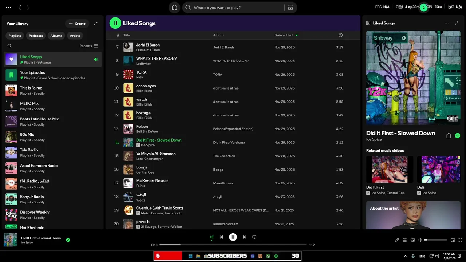
Task: Expand Your Library with the arrows icon
Action: (96, 24)
